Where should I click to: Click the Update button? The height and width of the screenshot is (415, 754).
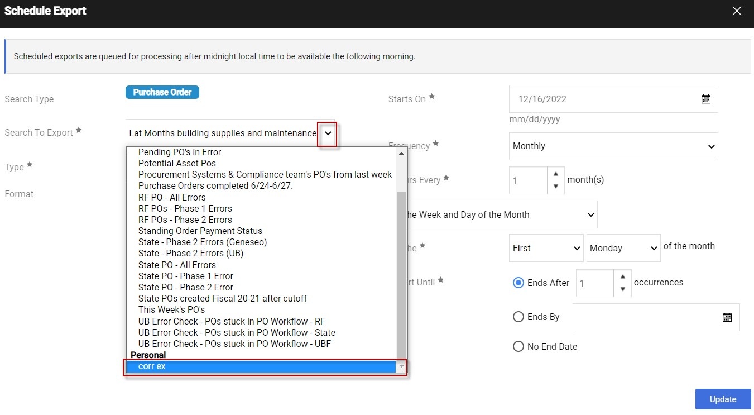click(x=723, y=399)
